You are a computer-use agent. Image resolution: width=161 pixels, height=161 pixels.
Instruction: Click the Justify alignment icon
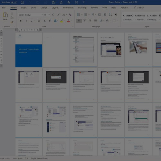pyautogui.click(x=95, y=21)
